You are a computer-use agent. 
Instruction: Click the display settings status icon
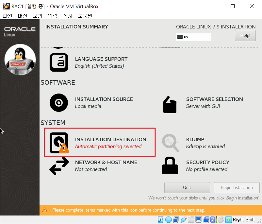click(199, 219)
